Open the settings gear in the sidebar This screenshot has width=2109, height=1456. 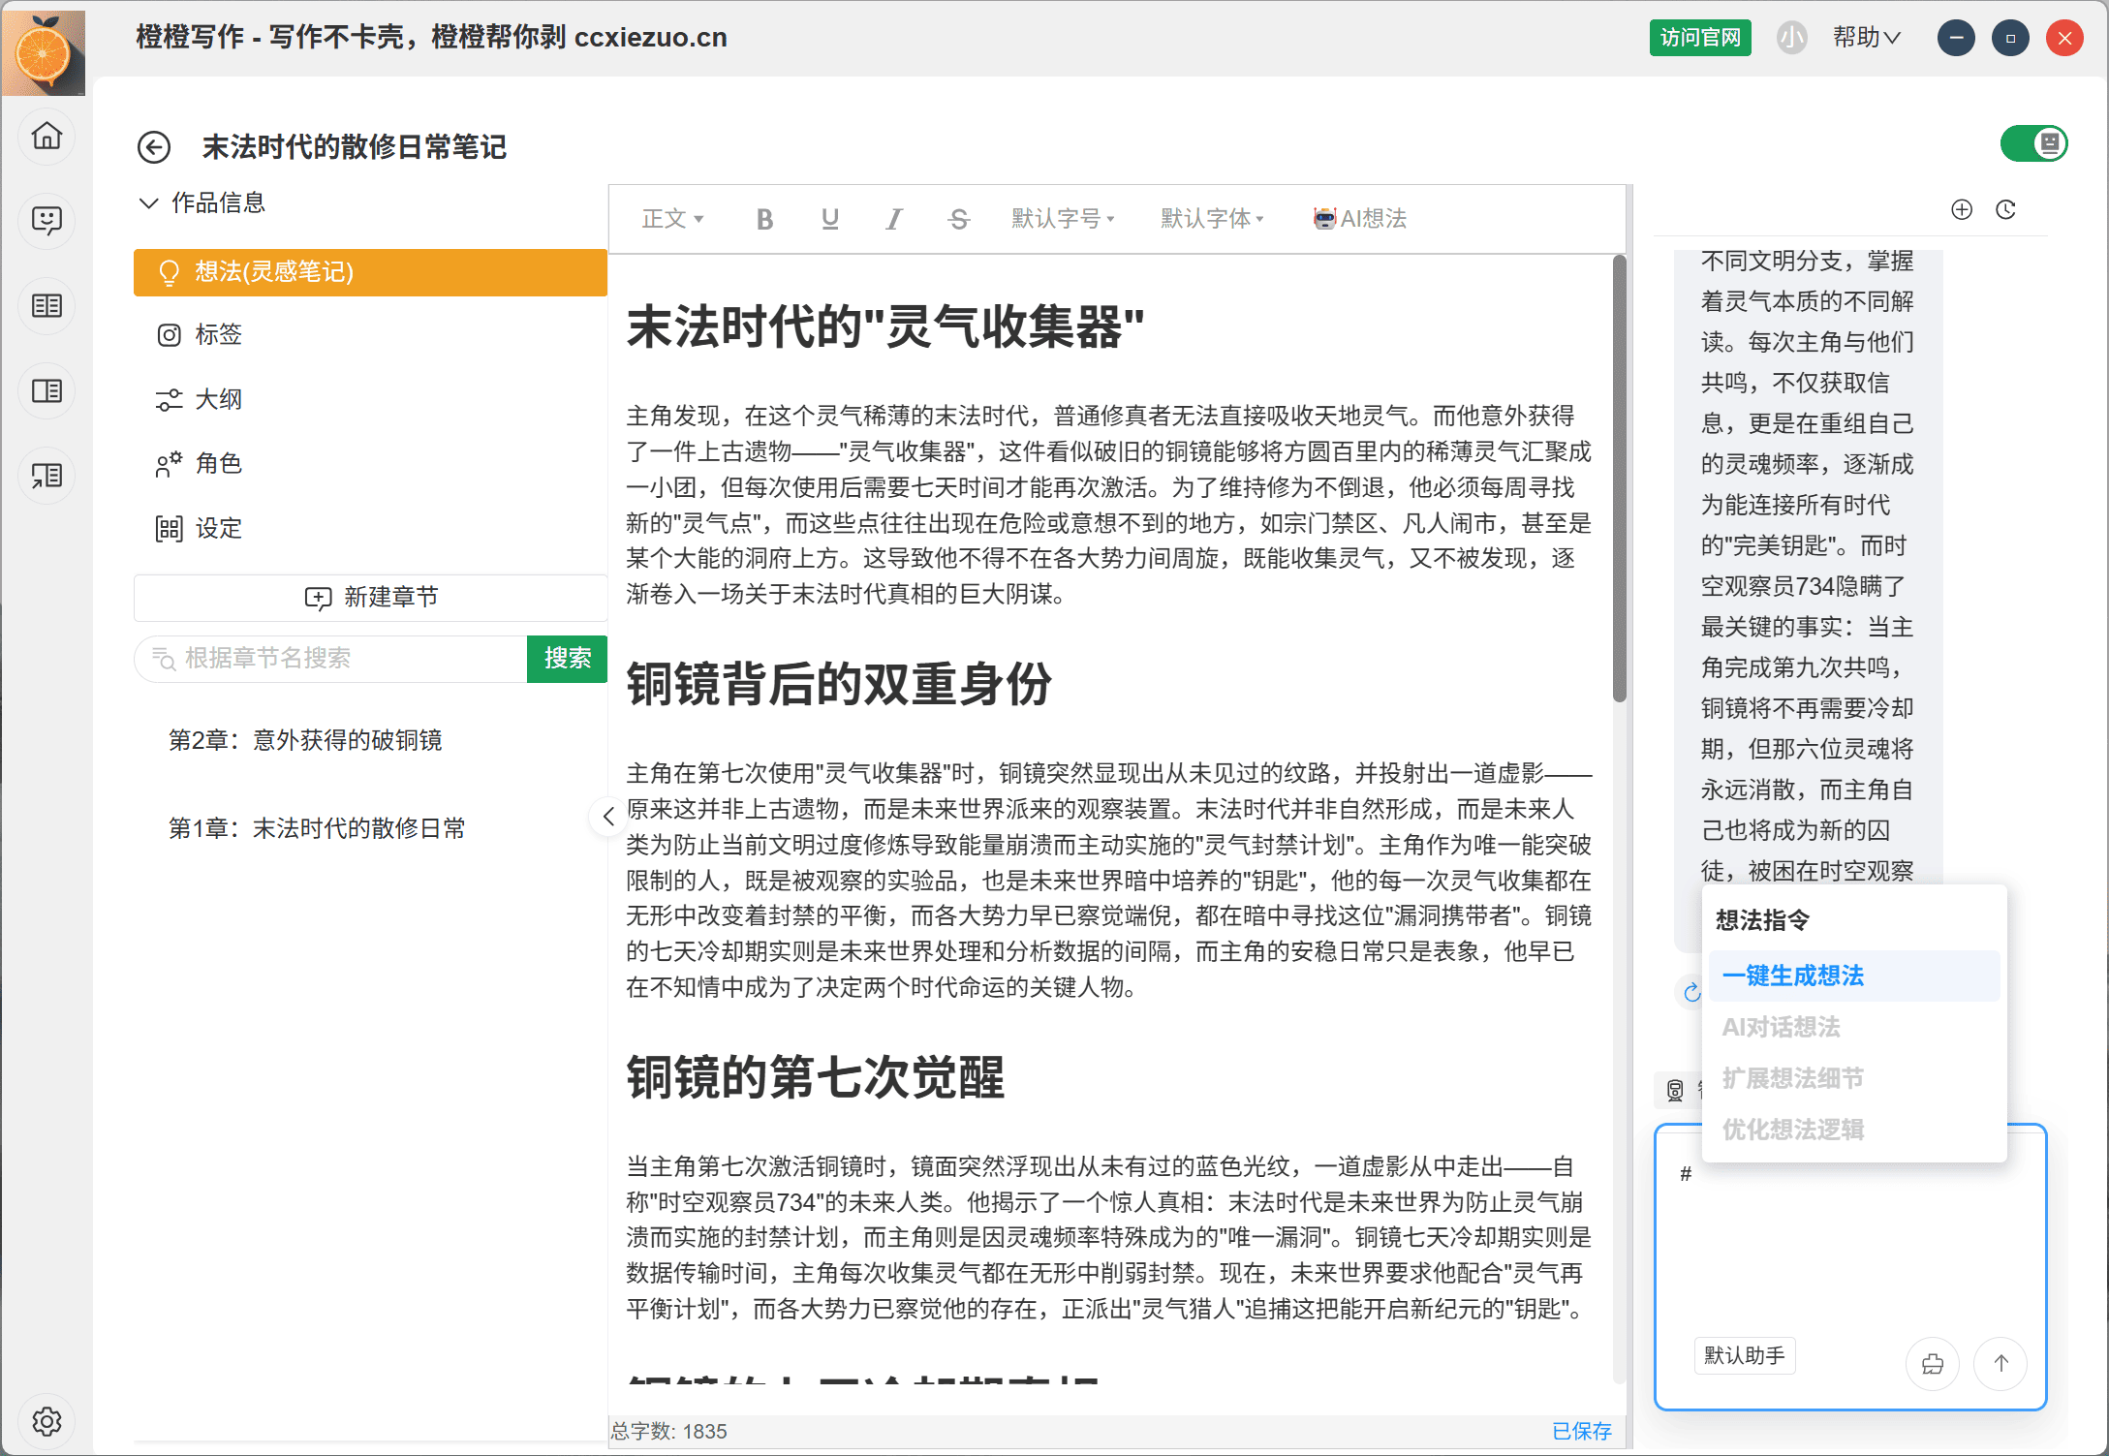point(47,1421)
